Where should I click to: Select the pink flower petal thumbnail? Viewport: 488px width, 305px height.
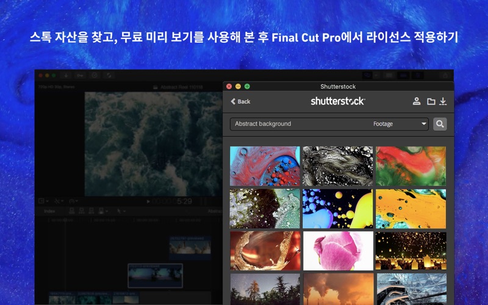[338, 251]
